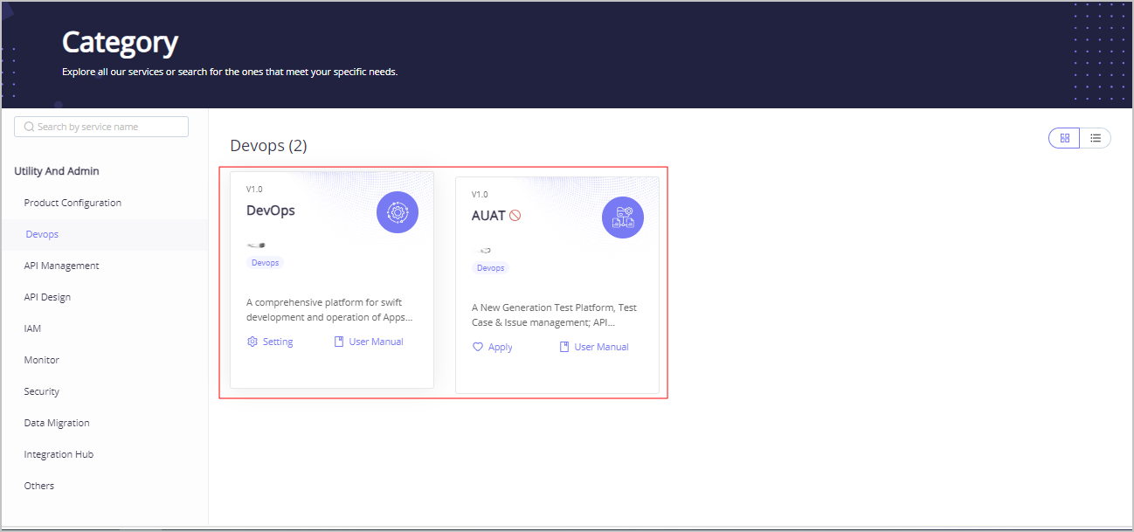Open the Integration Hub category
This screenshot has height=532, width=1134.
tap(59, 454)
